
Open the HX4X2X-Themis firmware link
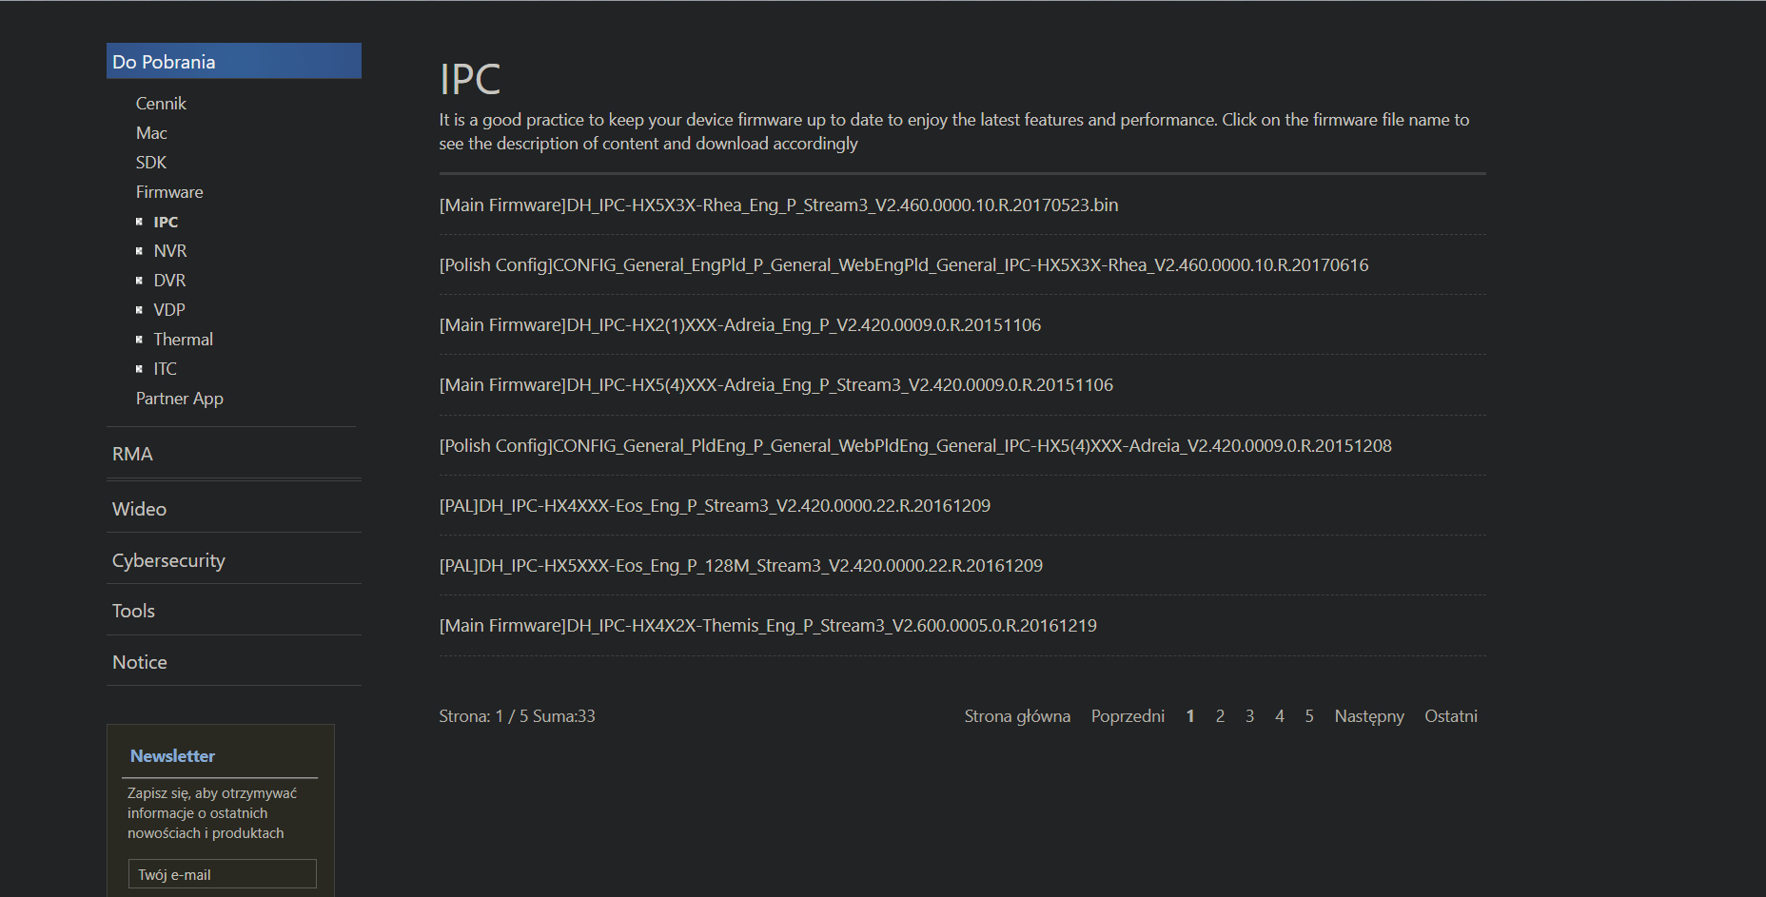pyautogui.click(x=768, y=626)
